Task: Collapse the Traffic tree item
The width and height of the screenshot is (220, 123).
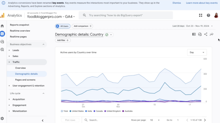Action: coord(9,62)
